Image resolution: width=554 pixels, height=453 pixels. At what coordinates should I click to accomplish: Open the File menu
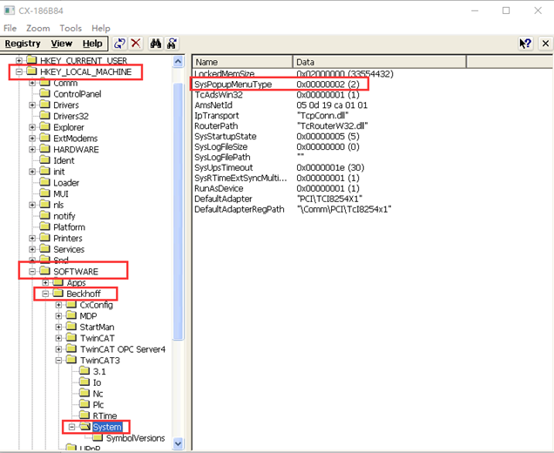point(10,28)
